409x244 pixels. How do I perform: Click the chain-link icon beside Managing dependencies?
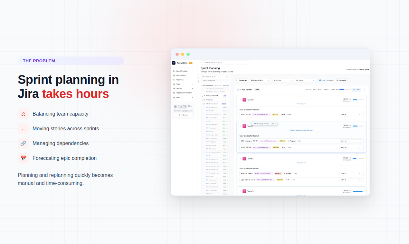coord(23,144)
